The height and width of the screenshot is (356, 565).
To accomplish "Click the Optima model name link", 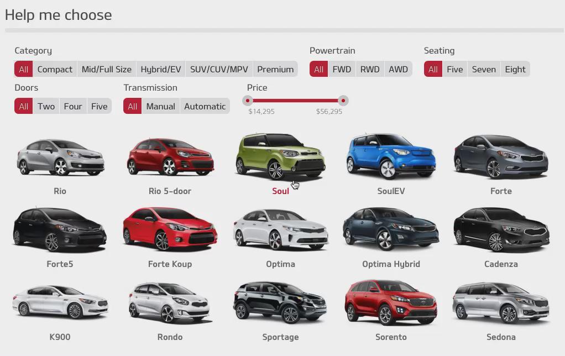I will point(280,264).
